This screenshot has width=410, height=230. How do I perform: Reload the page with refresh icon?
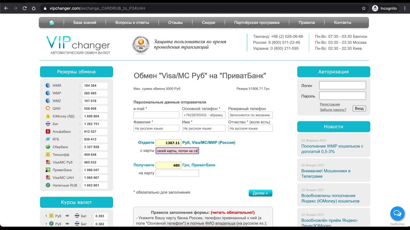click(x=24, y=8)
